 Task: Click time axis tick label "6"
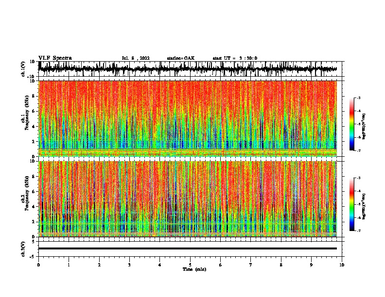tap(220, 265)
